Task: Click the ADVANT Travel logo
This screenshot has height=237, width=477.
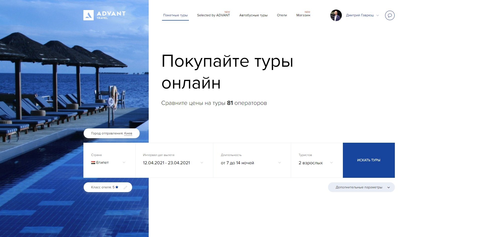Action: [x=104, y=15]
